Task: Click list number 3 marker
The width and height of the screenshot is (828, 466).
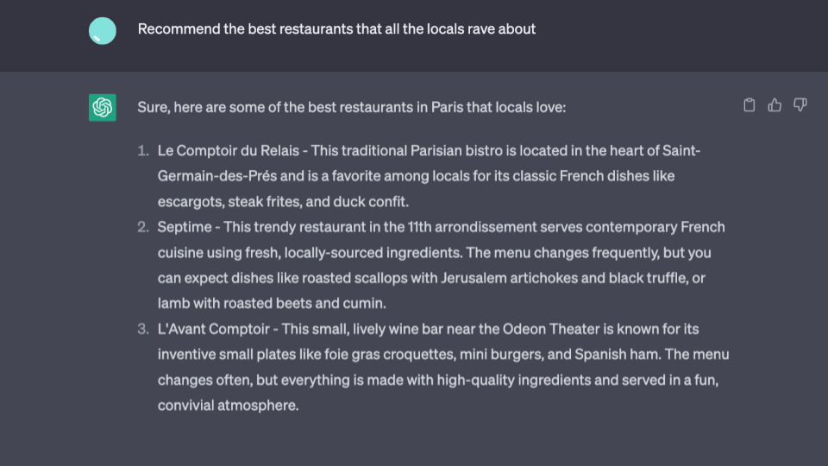Action: (143, 329)
